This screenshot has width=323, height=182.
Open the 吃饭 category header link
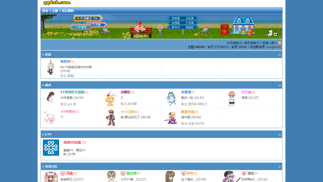pos(48,55)
